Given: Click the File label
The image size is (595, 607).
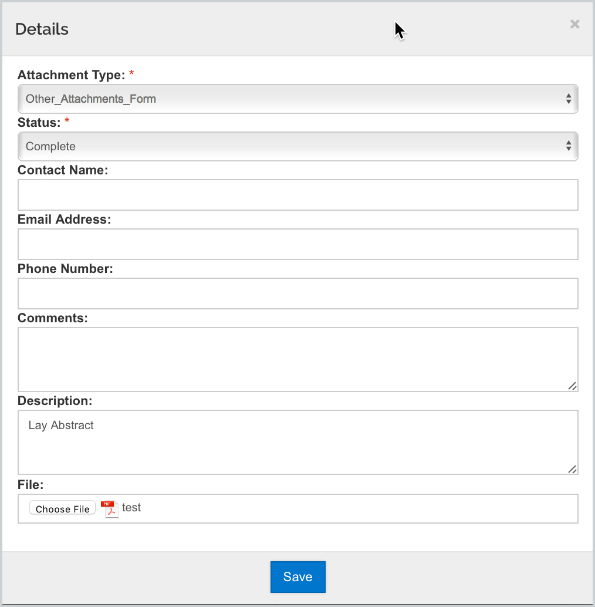Looking at the screenshot, I should click(31, 485).
